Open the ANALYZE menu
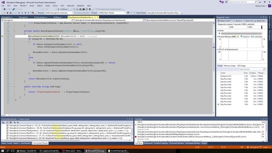 pos(71,6)
